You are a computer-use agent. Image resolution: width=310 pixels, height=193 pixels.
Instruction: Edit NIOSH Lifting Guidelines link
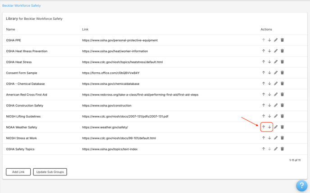(276, 116)
